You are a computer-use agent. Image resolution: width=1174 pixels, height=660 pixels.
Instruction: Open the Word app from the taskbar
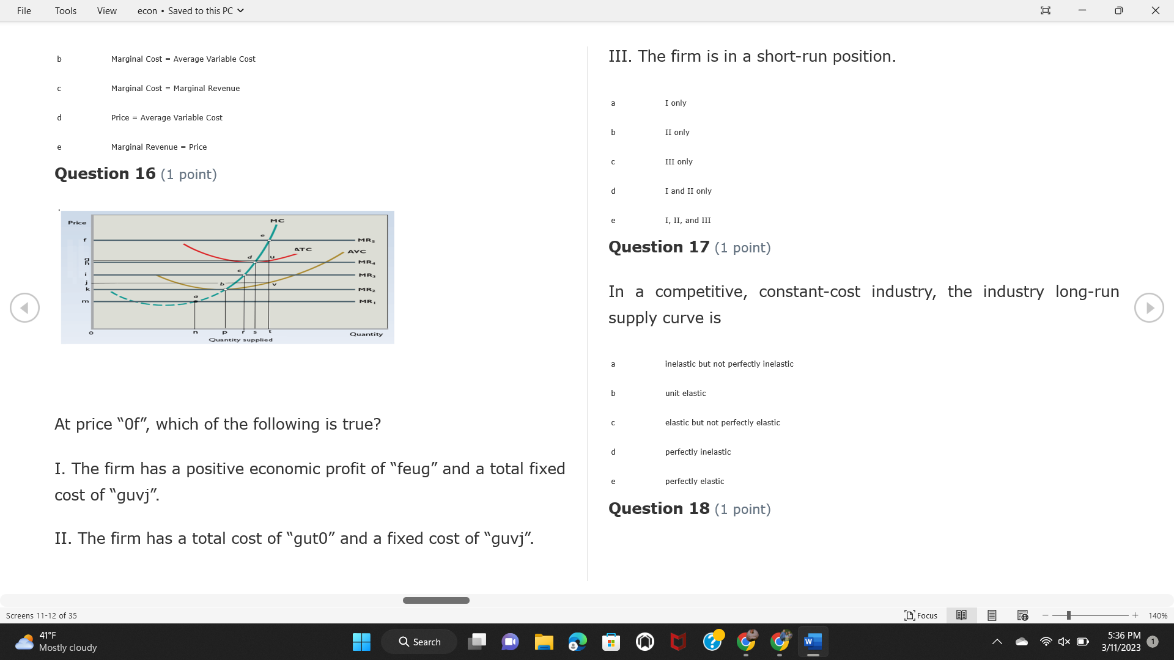click(x=813, y=642)
